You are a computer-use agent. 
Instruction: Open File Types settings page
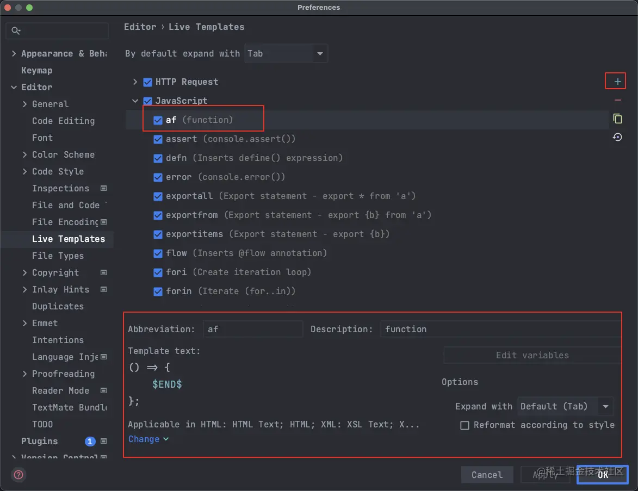pos(58,256)
